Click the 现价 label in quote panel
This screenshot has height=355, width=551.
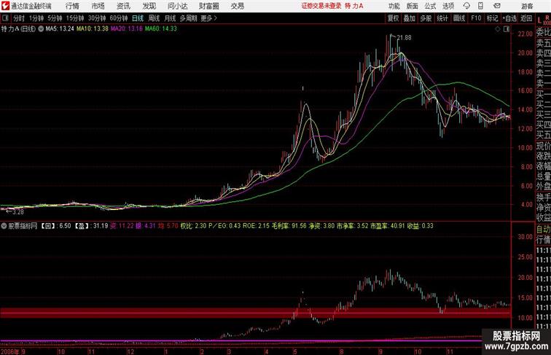click(x=543, y=146)
